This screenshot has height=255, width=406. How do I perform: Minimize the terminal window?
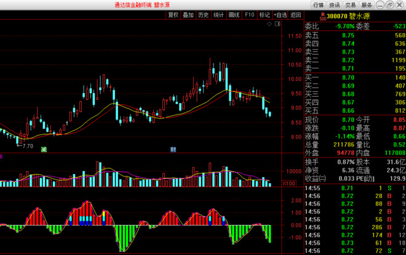(x=380, y=5)
